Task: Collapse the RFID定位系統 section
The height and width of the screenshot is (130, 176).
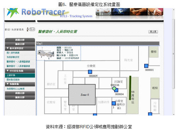Action: click(20, 71)
